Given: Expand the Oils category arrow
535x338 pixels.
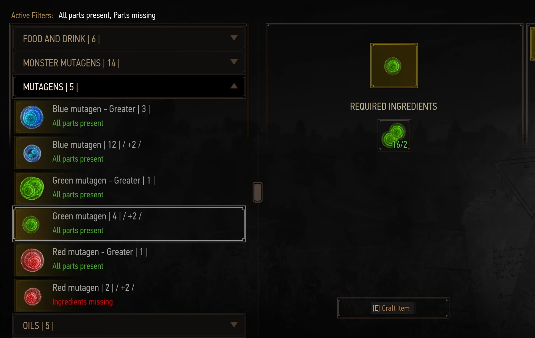Looking at the screenshot, I should pyautogui.click(x=234, y=325).
